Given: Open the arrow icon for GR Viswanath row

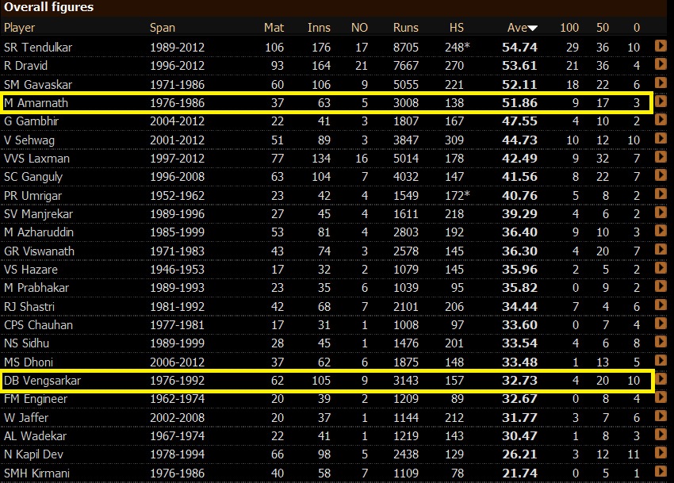Looking at the screenshot, I should 661,249.
